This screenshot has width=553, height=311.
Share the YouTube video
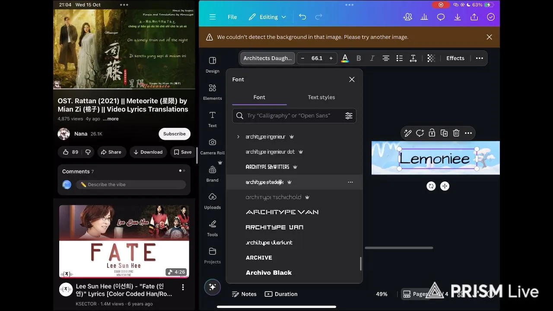111,152
